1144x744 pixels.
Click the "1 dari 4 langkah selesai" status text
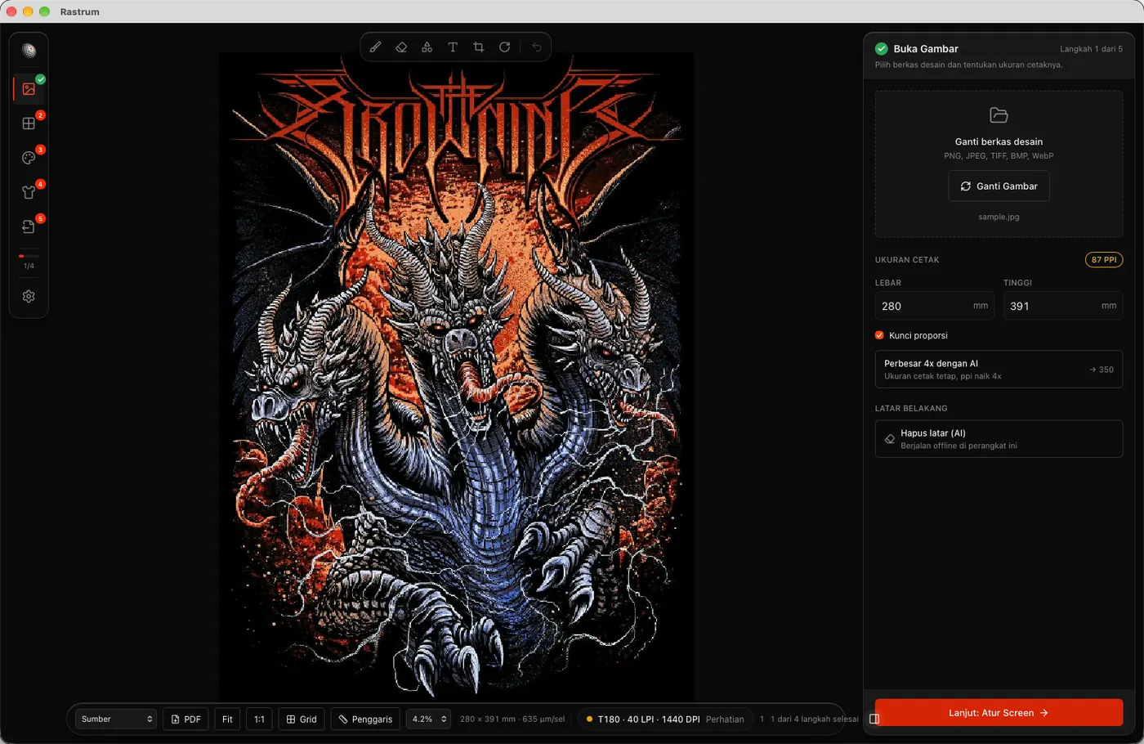pos(814,719)
